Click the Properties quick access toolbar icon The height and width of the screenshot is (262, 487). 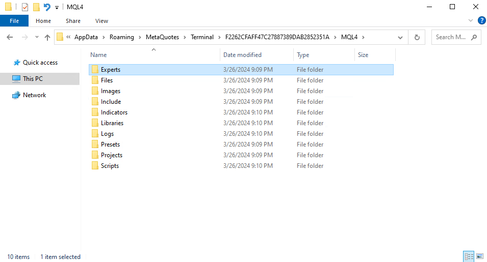coord(25,7)
